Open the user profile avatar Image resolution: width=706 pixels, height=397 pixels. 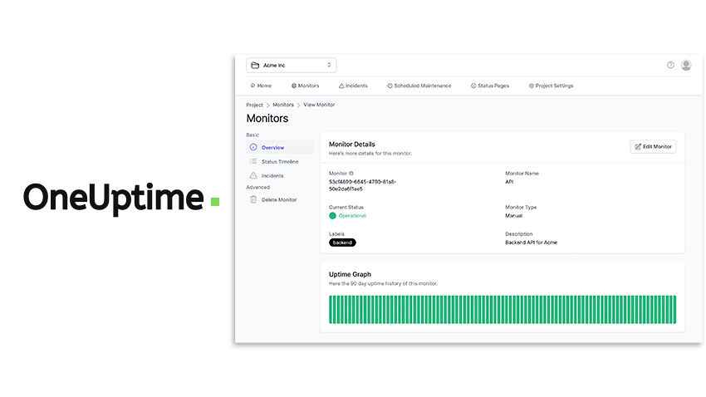686,65
